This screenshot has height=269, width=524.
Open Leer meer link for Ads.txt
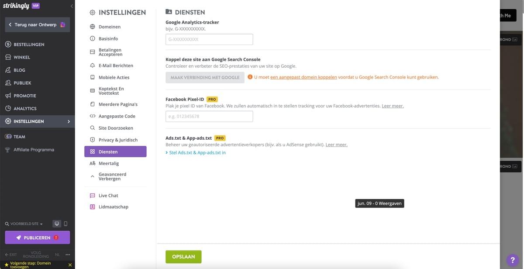click(x=337, y=145)
